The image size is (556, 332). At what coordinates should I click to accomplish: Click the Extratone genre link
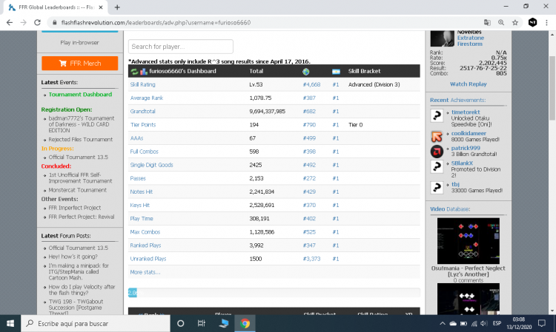click(471, 38)
